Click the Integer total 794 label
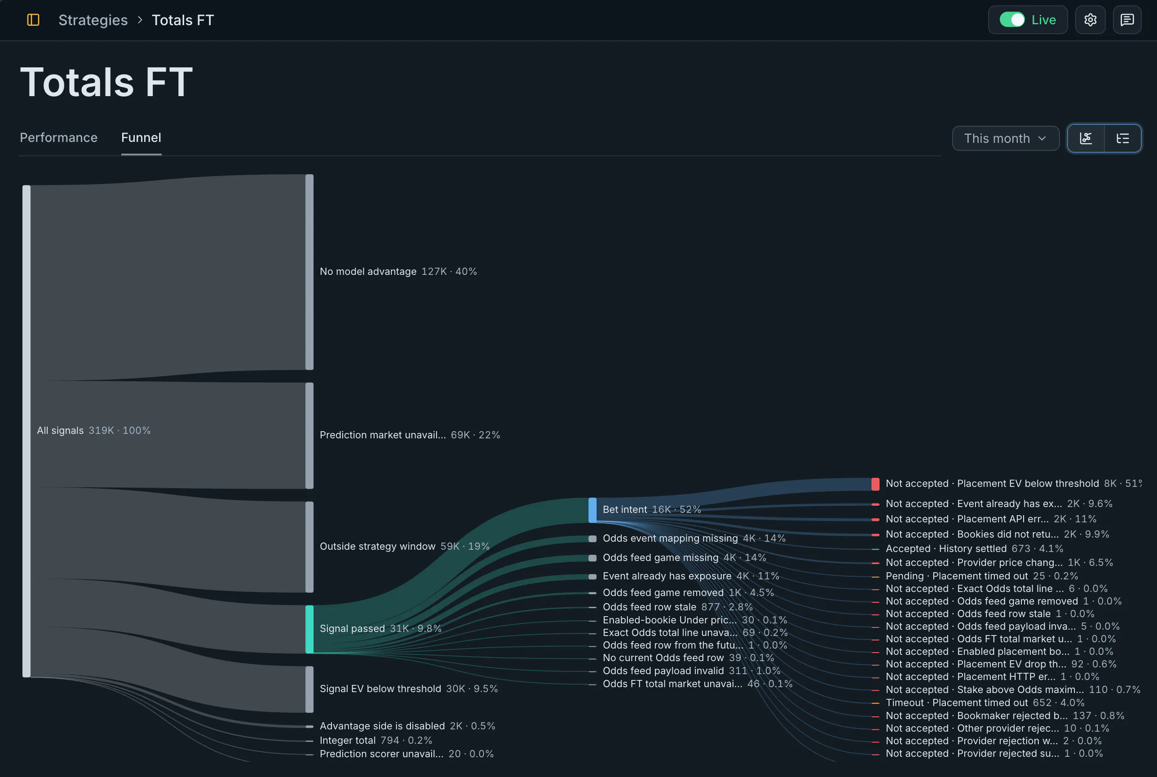Screen dimensions: 1157x777 375,740
